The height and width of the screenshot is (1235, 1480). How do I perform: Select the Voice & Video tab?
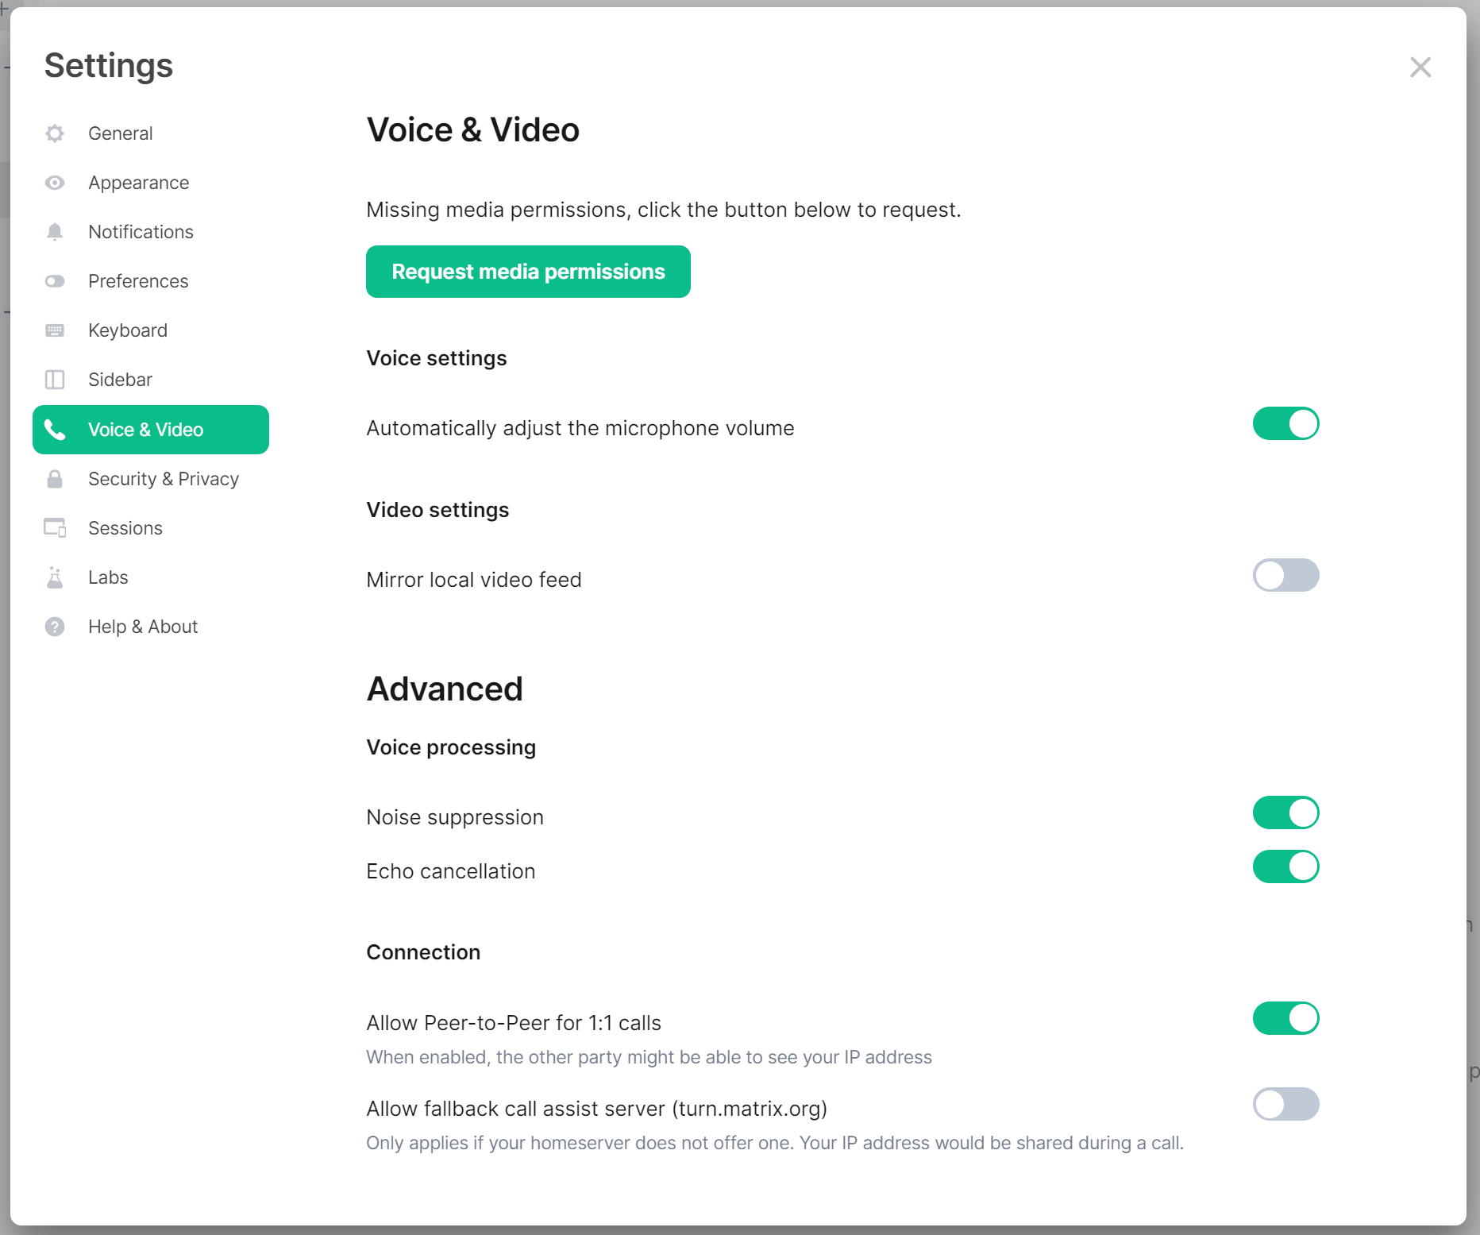pyautogui.click(x=151, y=430)
